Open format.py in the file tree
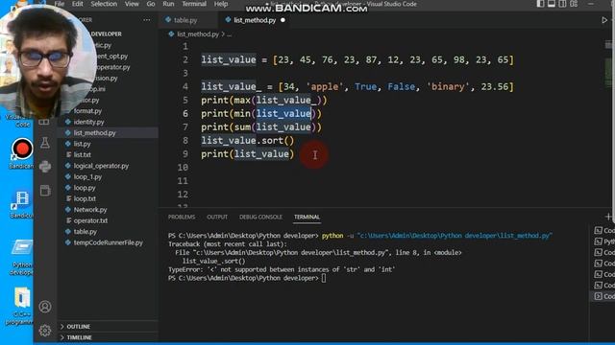Screen dimensions: 615x345 point(87,111)
